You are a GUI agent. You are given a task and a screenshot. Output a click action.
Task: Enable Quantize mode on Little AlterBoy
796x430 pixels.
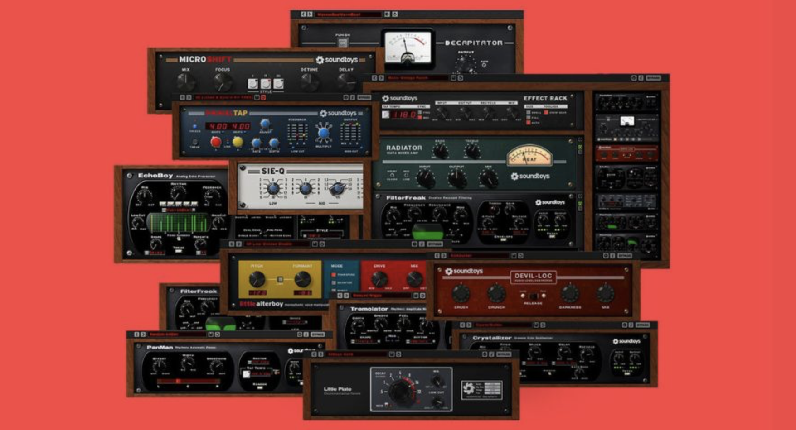click(x=334, y=283)
